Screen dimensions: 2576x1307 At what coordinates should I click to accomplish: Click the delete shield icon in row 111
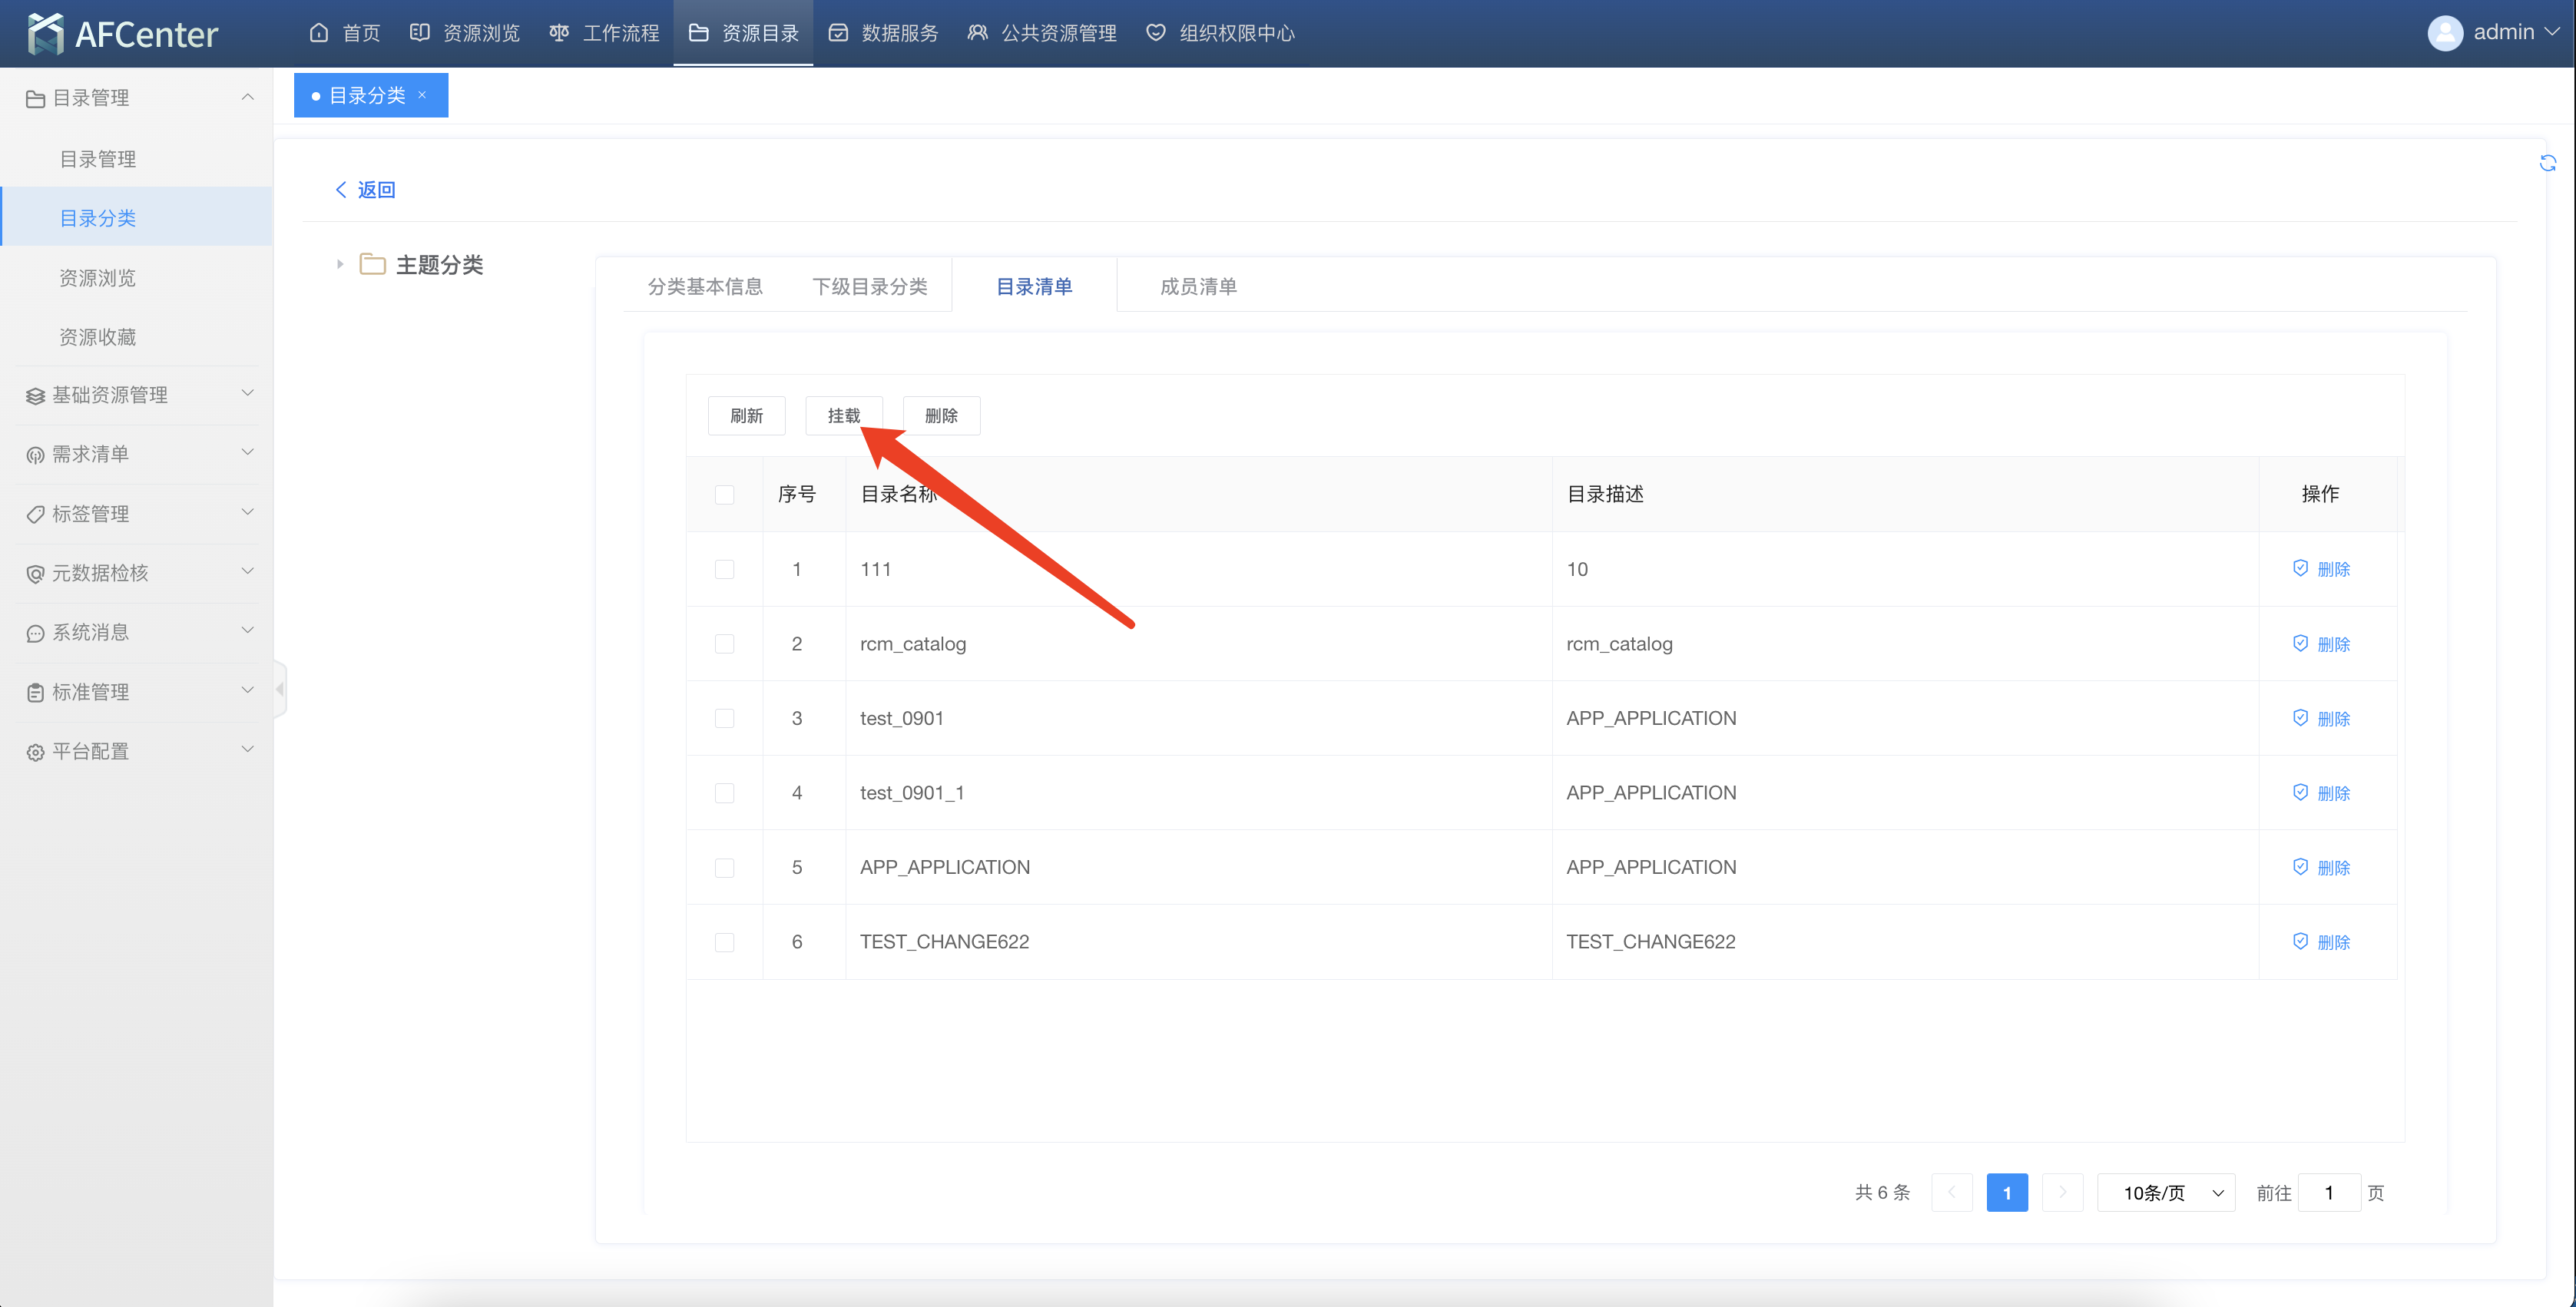click(x=2300, y=568)
